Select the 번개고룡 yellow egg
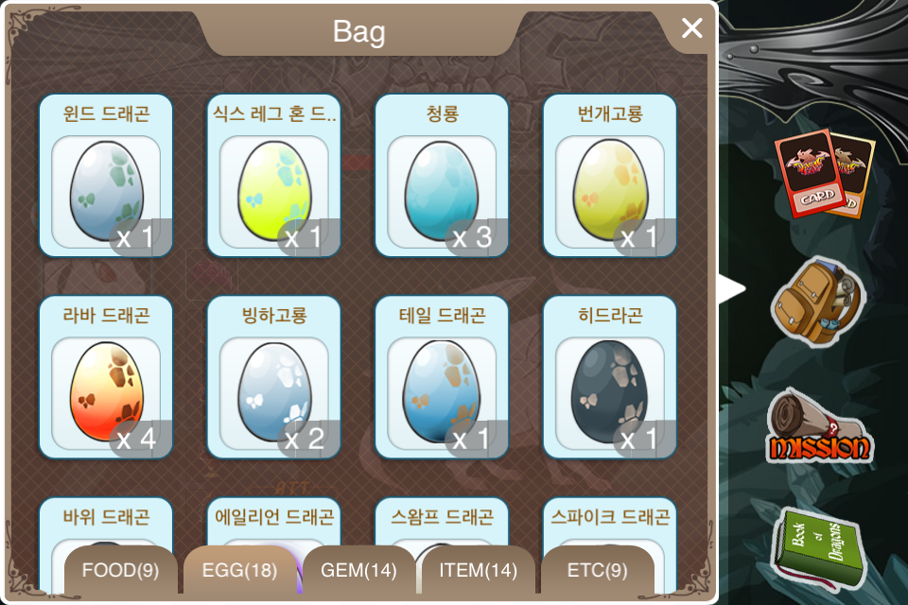Screen dimensions: 908x605 click(x=610, y=176)
